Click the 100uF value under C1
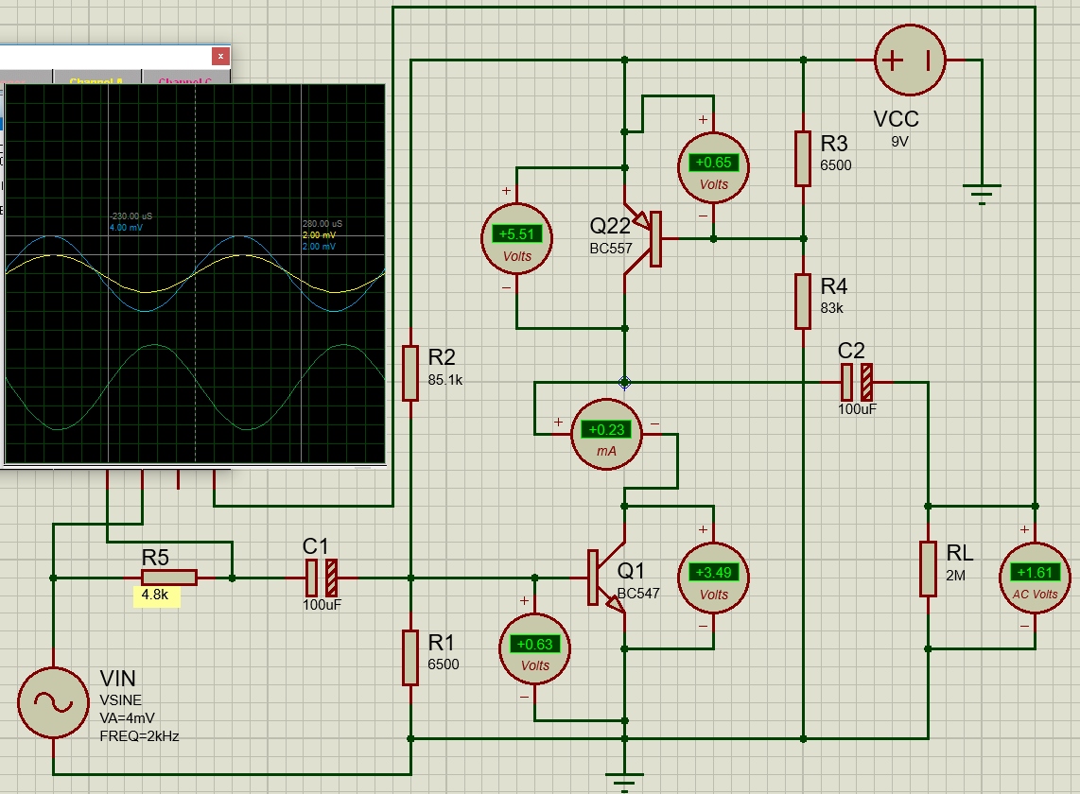 point(322,605)
